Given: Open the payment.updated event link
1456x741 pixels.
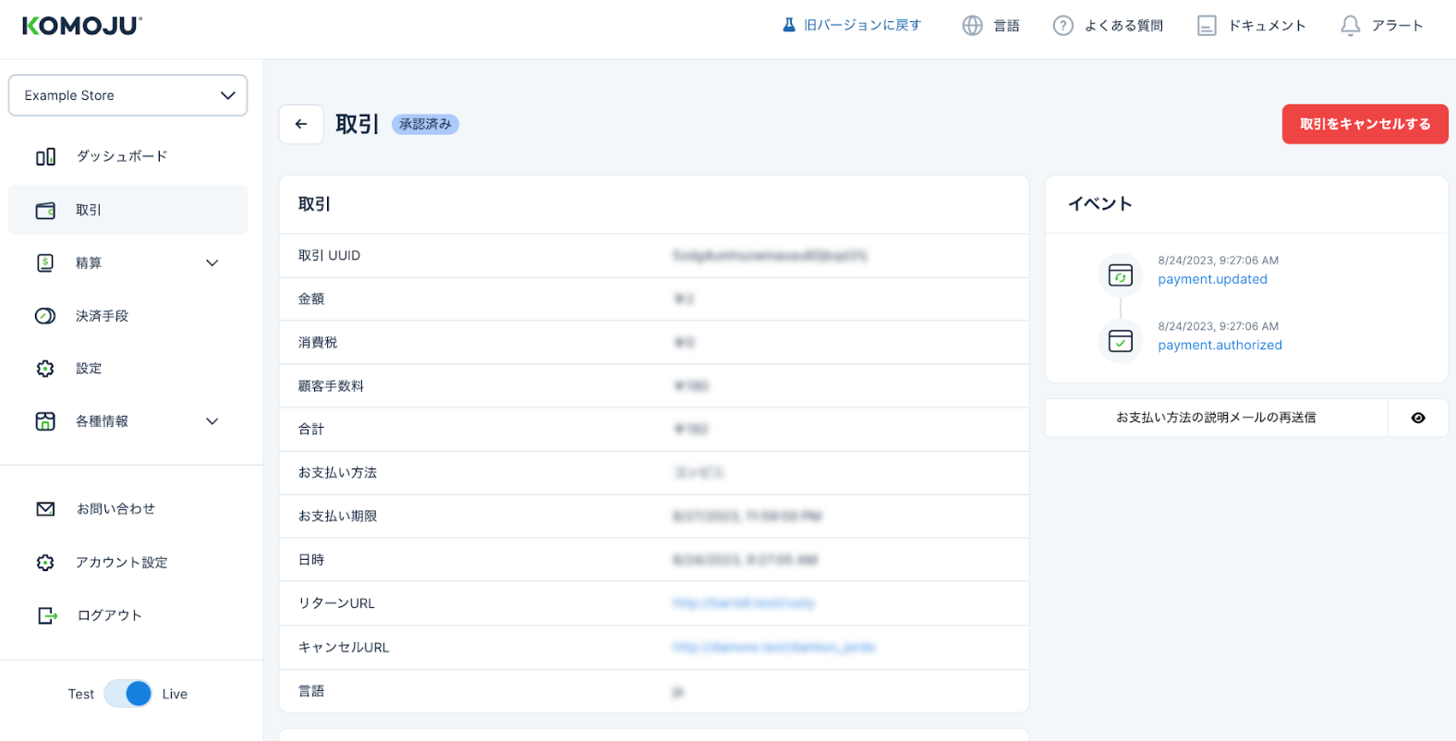Looking at the screenshot, I should pos(1212,279).
